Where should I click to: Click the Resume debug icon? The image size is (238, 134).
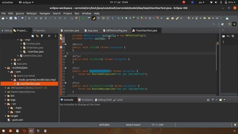36,18
